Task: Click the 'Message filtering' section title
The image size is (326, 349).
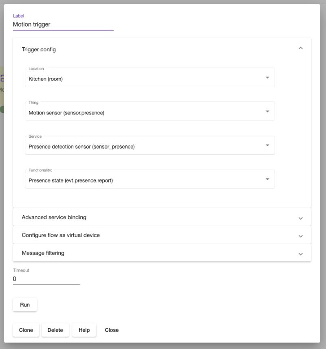Action: [43, 253]
